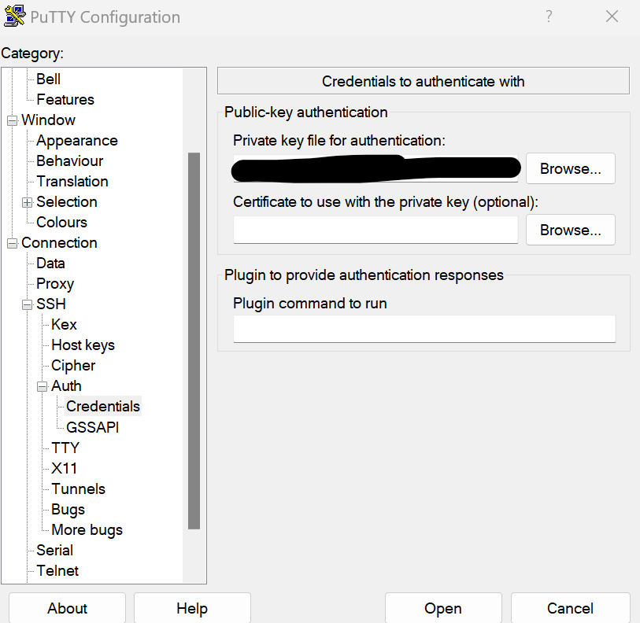Click the Plugin command to run field
The image size is (640, 623).
pos(424,329)
